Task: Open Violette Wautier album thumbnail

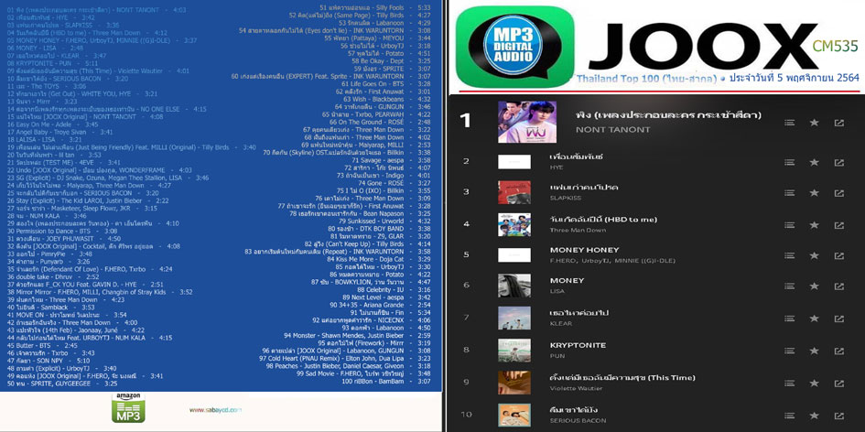Action: click(x=514, y=383)
